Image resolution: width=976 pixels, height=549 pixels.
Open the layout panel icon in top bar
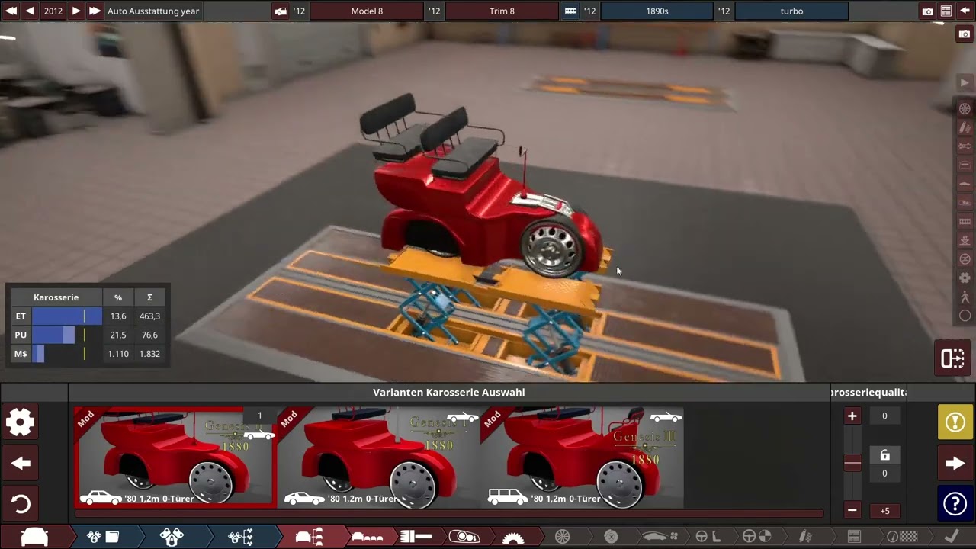(x=945, y=11)
